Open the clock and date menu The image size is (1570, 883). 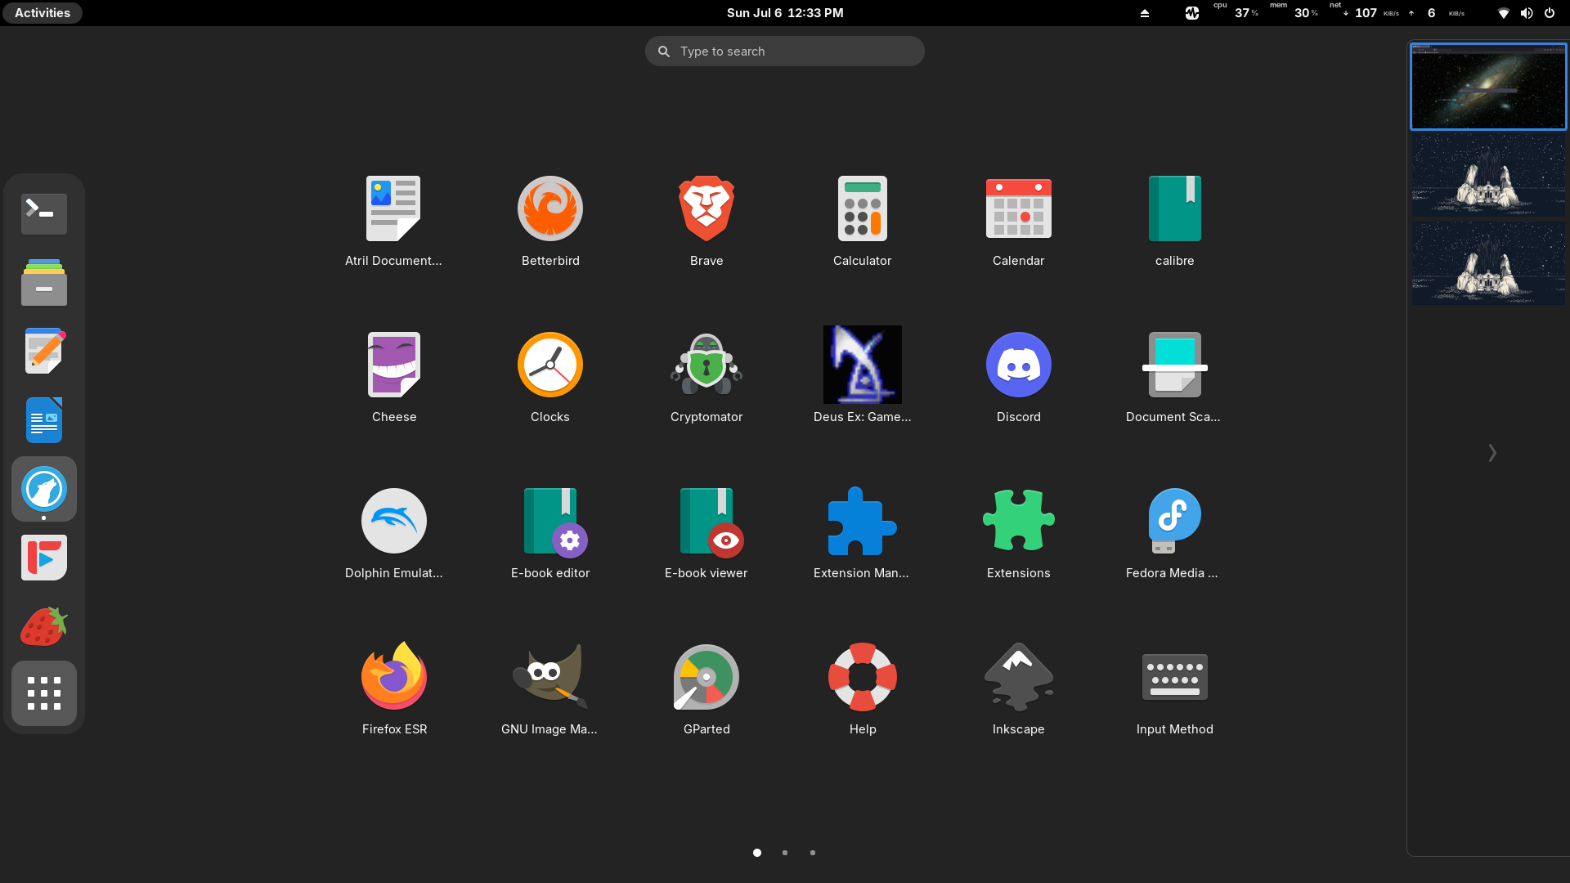tap(785, 13)
